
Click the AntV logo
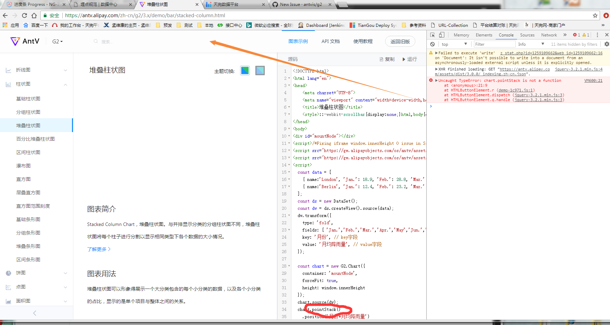[25, 41]
